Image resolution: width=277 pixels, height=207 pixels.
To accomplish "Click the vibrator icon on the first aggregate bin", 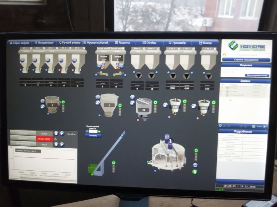I will [x=22, y=60].
